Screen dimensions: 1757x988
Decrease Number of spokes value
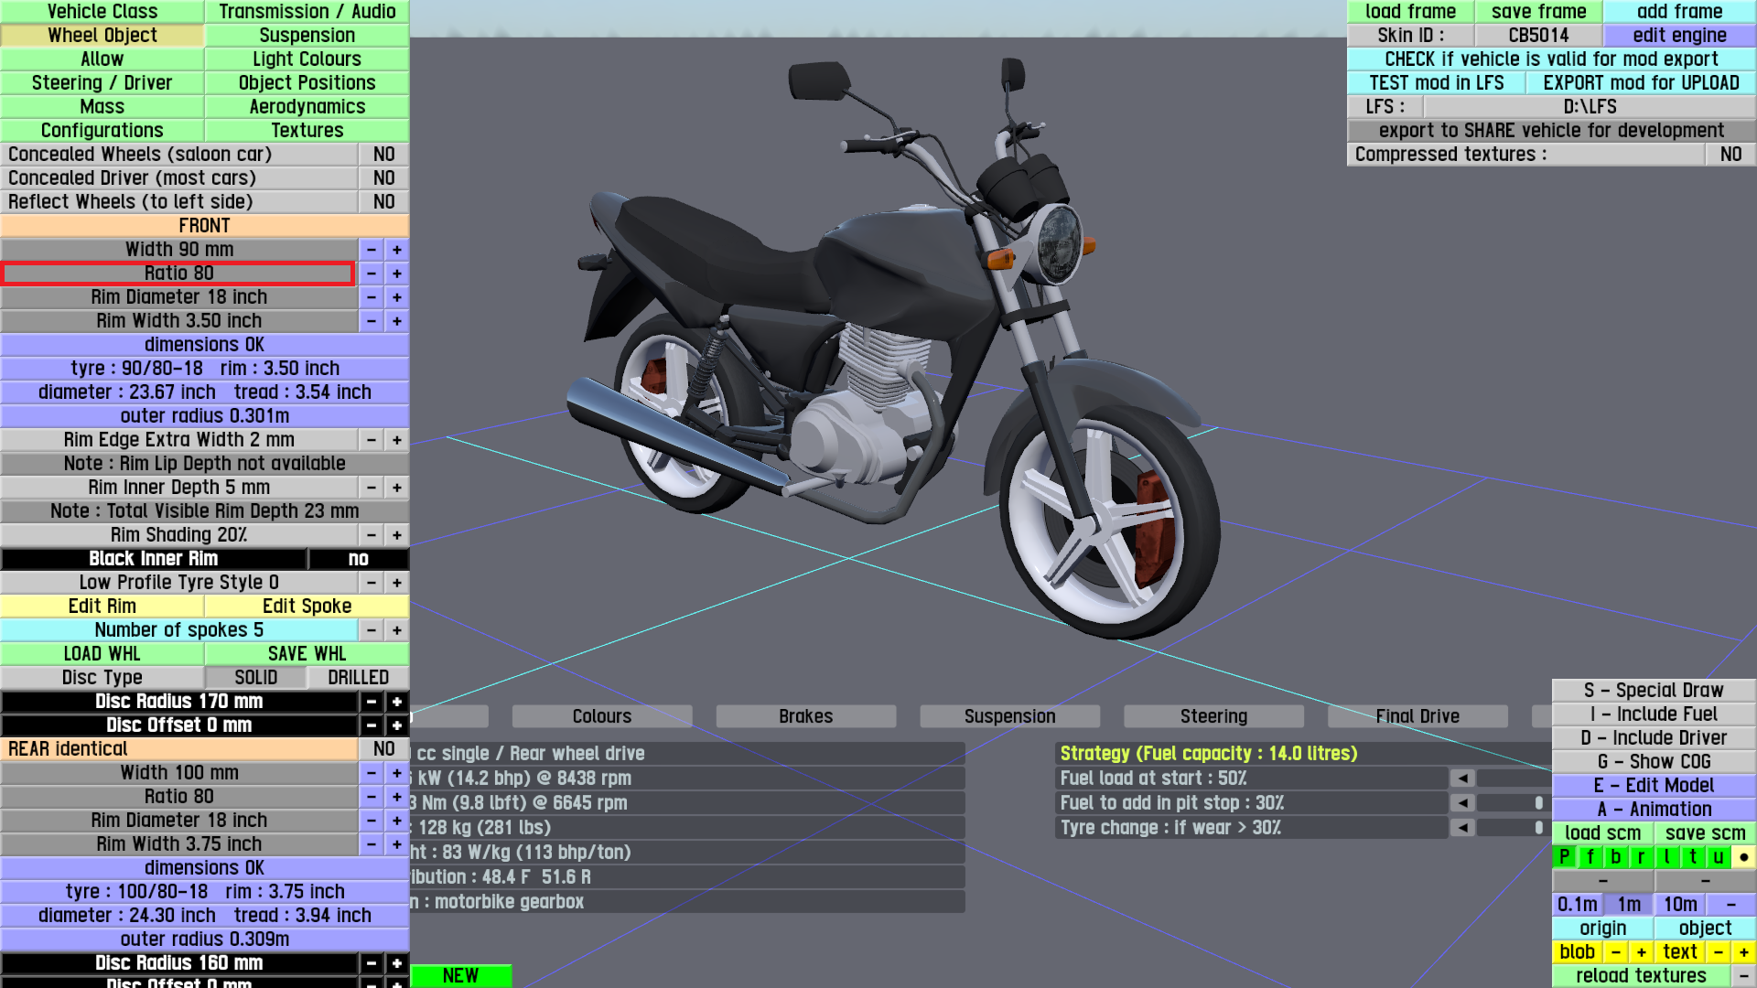pos(371,630)
